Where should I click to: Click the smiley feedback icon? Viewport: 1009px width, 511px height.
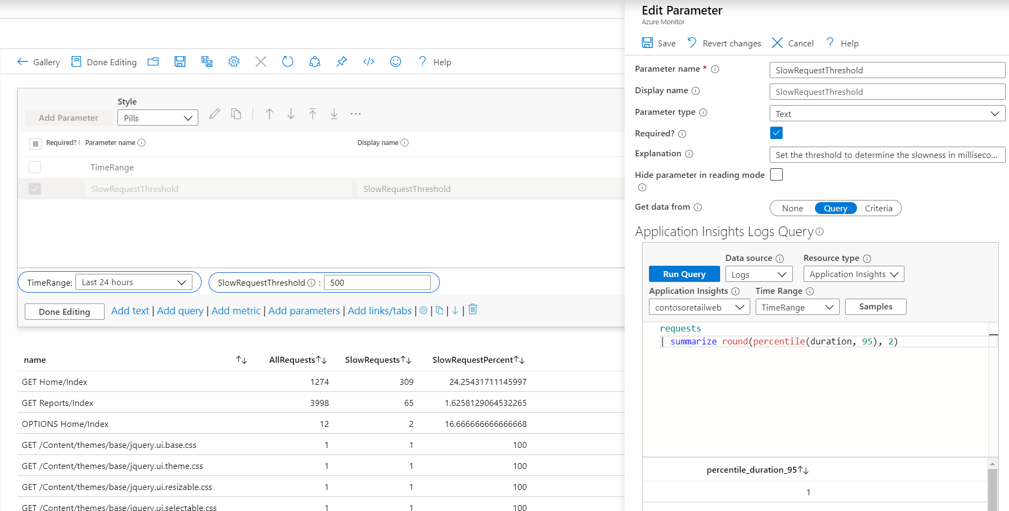pyautogui.click(x=396, y=62)
